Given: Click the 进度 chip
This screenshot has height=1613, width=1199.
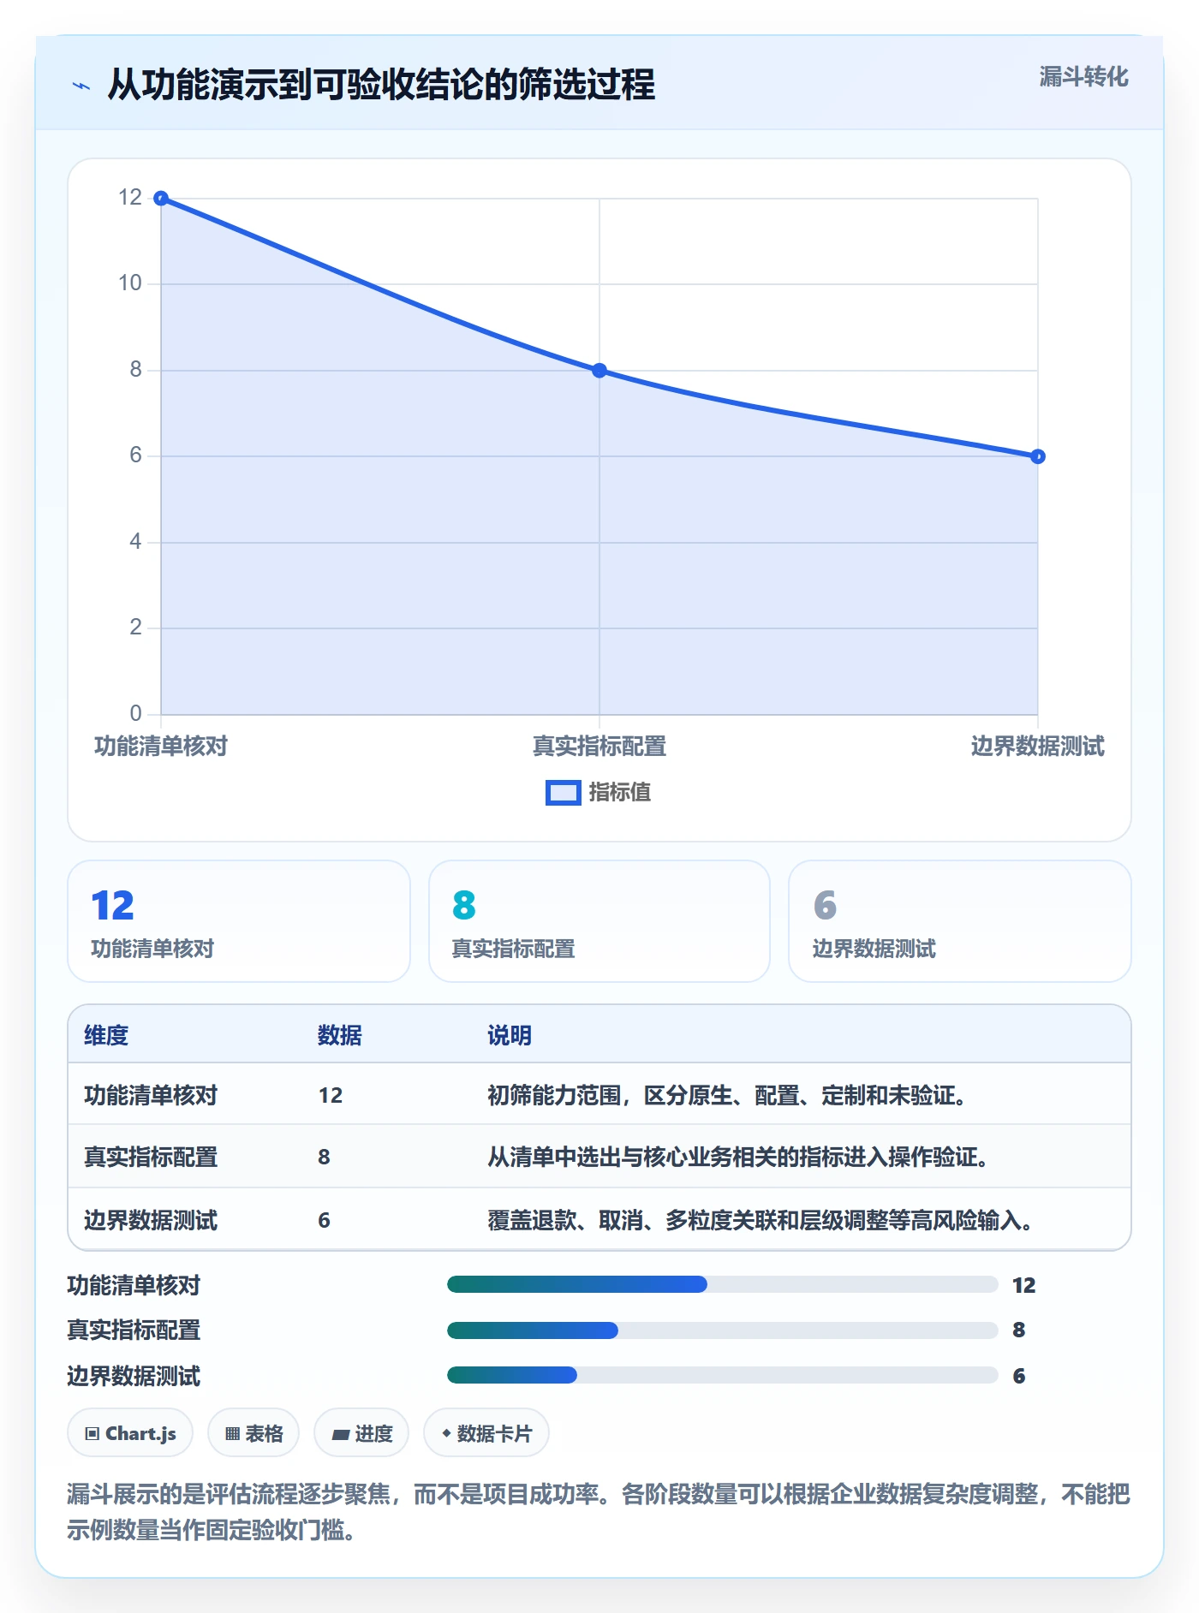Looking at the screenshot, I should click(361, 1432).
